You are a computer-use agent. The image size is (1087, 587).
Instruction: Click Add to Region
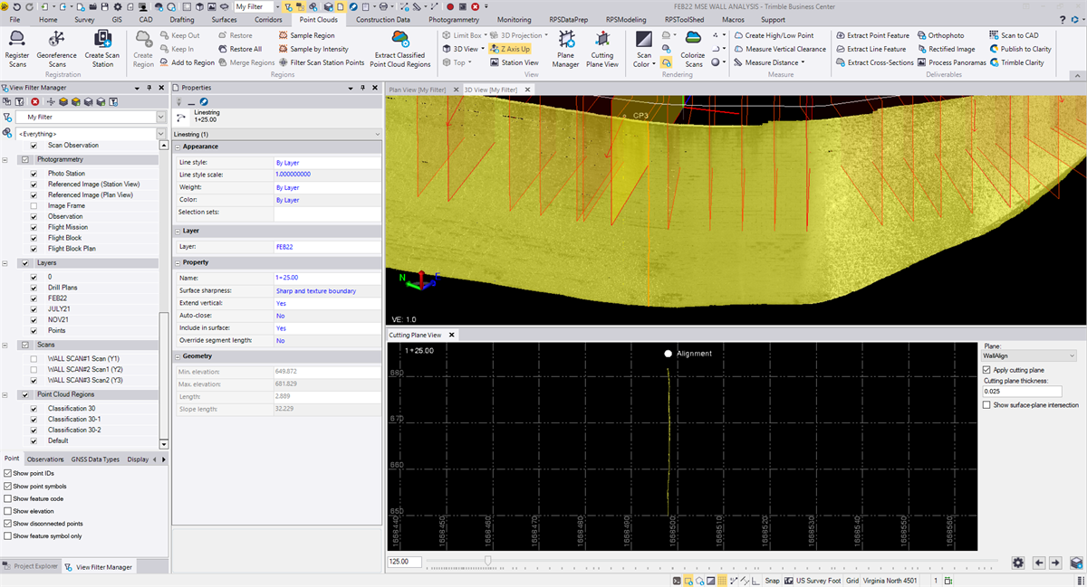[x=186, y=62]
